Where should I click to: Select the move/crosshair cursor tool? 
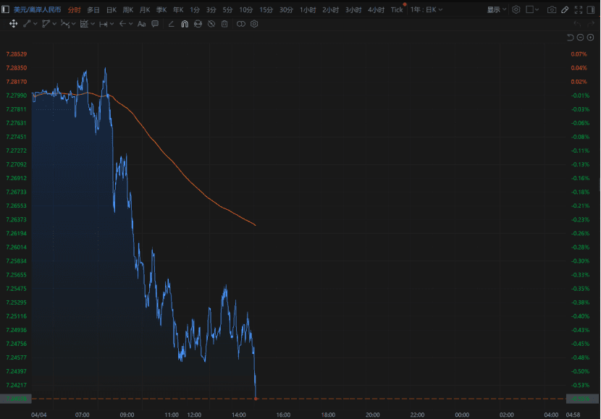pos(14,24)
